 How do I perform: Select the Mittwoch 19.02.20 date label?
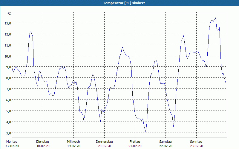[73, 144]
